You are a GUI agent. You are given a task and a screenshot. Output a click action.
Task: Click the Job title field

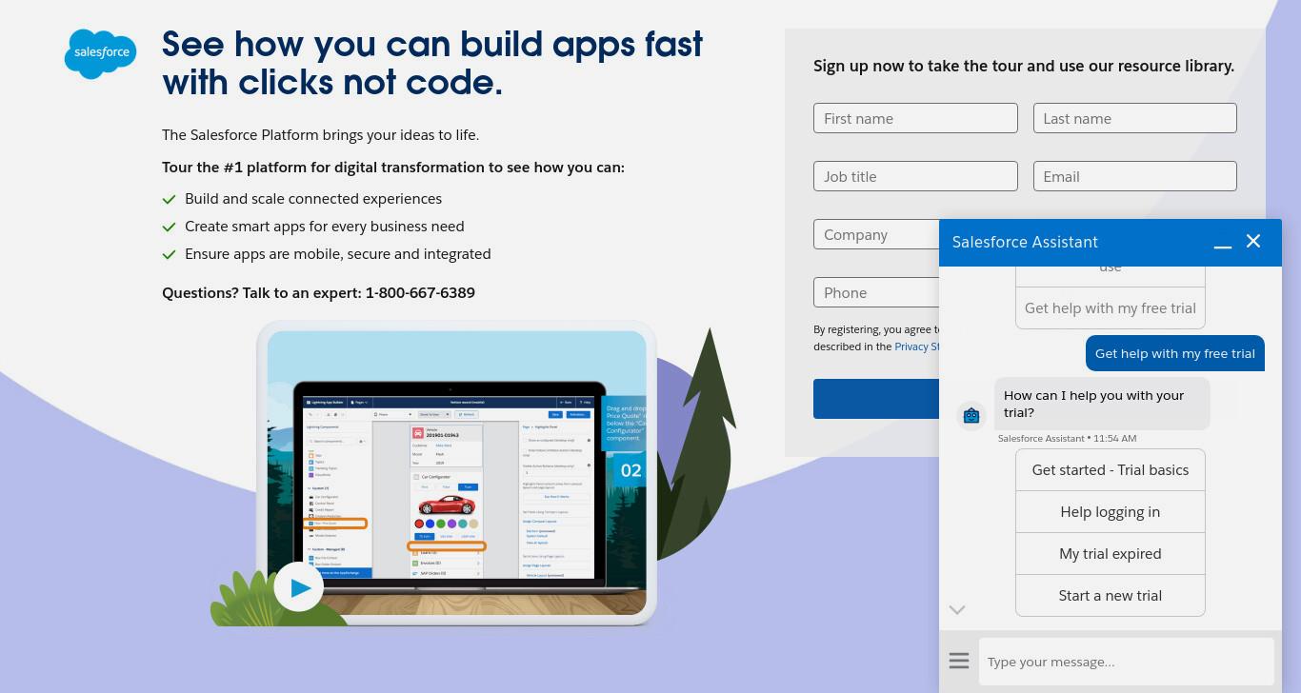tap(915, 176)
